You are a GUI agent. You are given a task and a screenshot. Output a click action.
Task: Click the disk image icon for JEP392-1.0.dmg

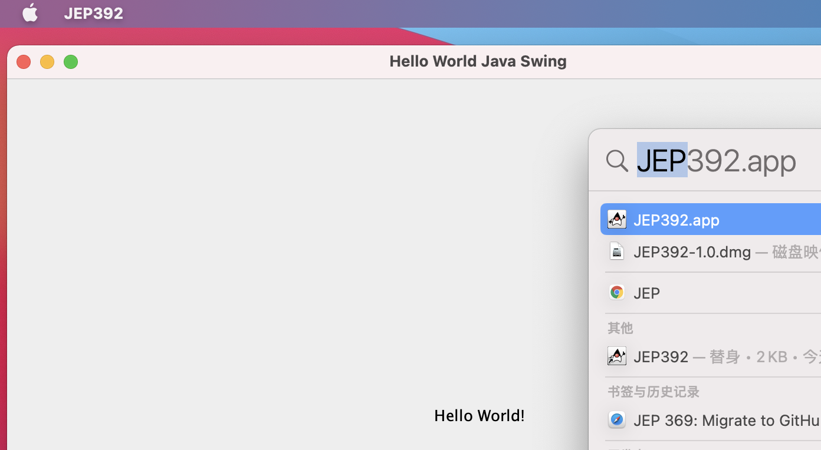click(616, 251)
